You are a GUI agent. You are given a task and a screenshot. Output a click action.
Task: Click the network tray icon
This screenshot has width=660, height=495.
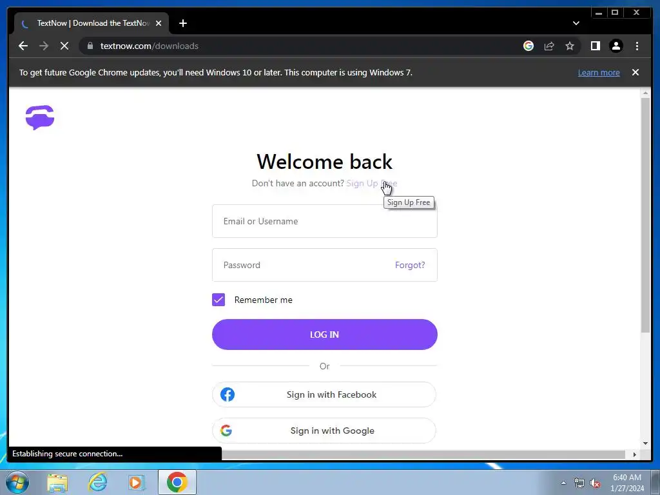(579, 483)
